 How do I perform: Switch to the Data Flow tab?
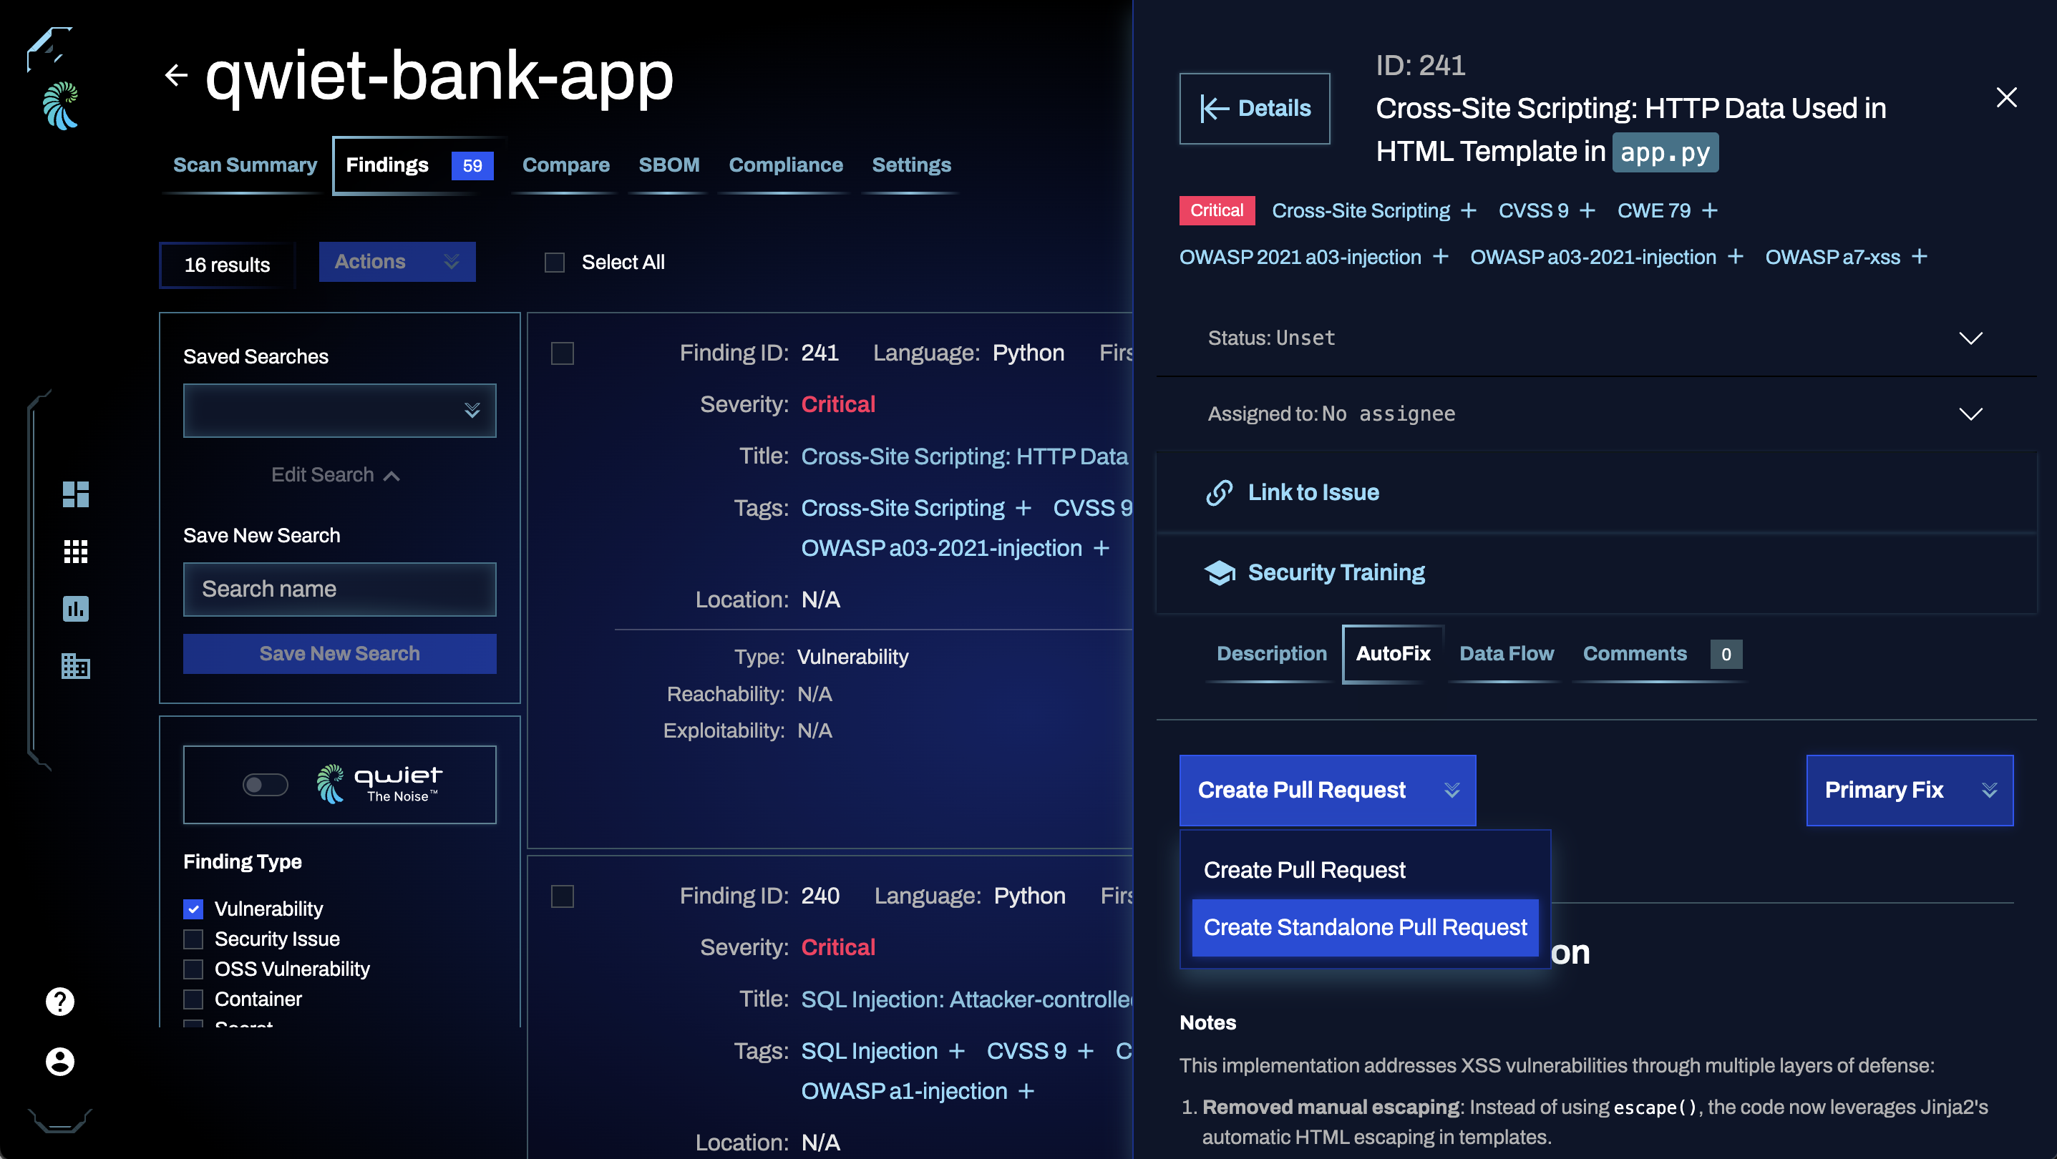1506,654
